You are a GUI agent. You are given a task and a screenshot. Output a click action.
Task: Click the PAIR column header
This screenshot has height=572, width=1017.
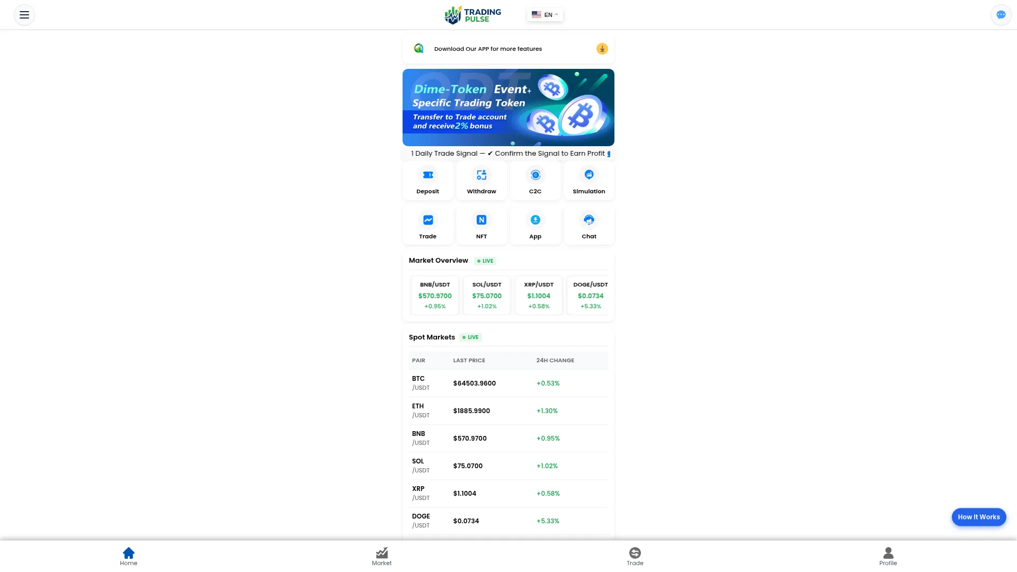pos(418,360)
